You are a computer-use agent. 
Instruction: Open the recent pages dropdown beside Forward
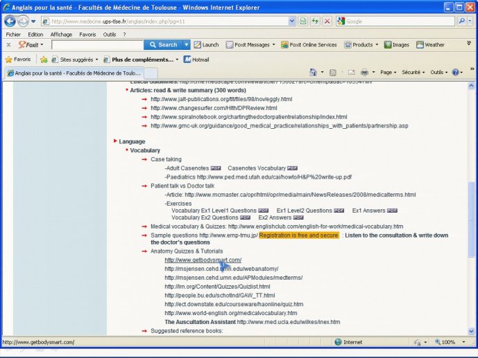[x=33, y=21]
